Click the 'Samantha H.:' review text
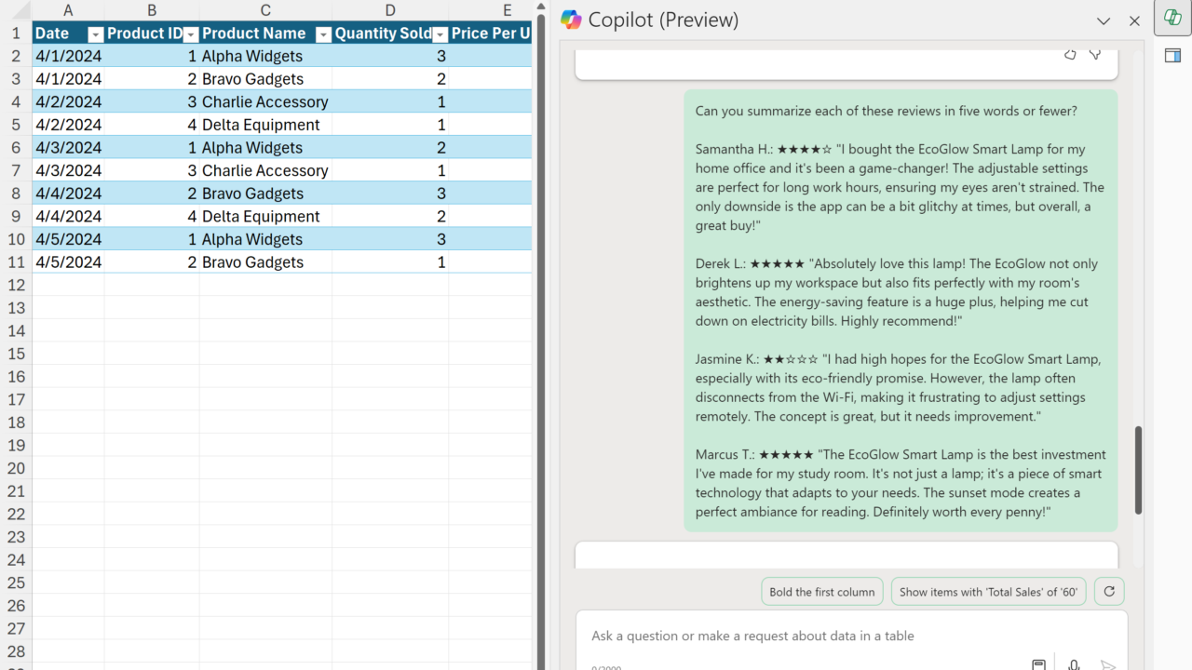This screenshot has width=1192, height=670. [900, 187]
